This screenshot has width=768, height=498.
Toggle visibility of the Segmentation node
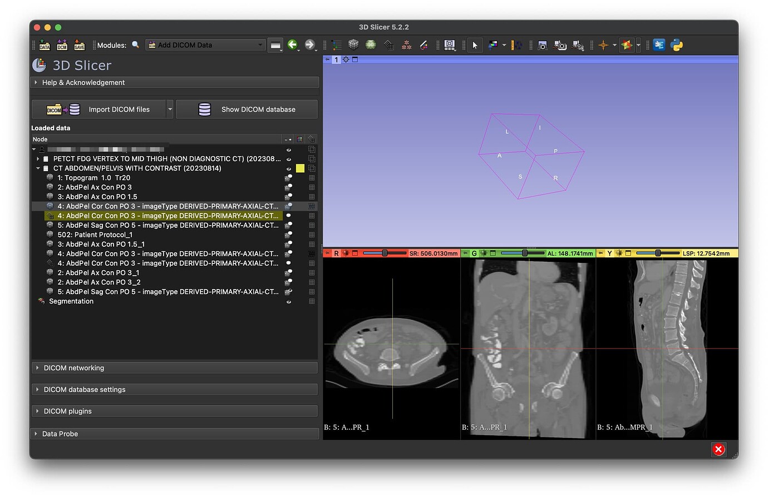pyautogui.click(x=288, y=301)
